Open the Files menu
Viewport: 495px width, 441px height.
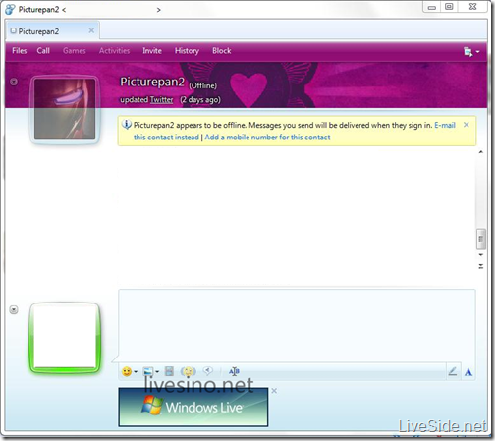[20, 51]
